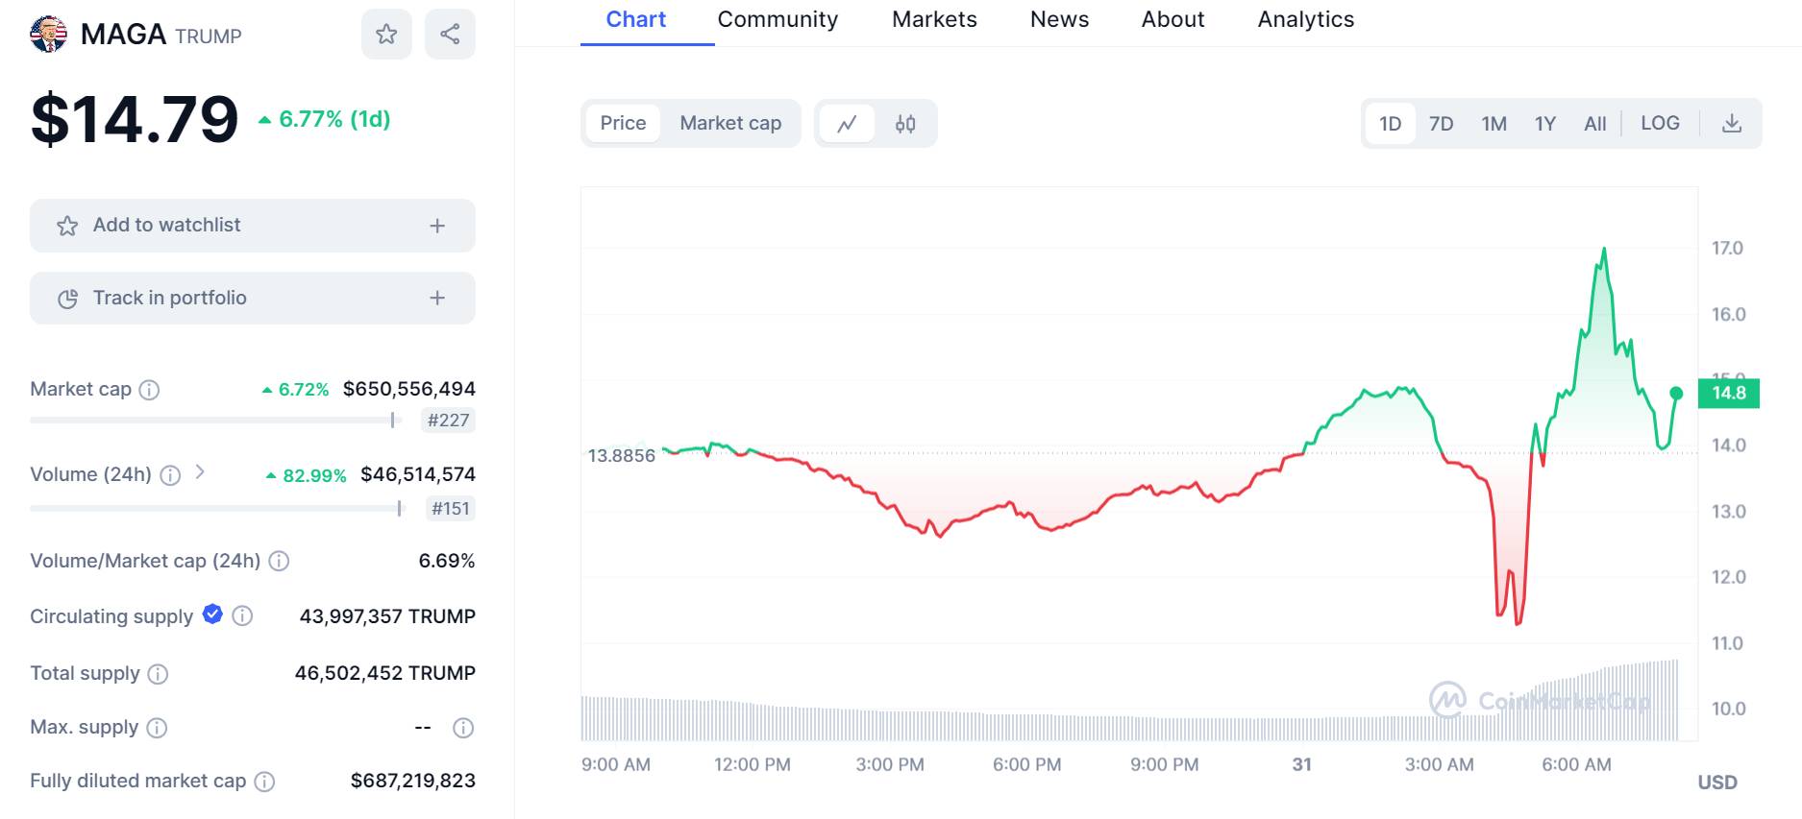Download chart data with the download icon
Viewport: 1802px width, 819px height.
[1732, 123]
